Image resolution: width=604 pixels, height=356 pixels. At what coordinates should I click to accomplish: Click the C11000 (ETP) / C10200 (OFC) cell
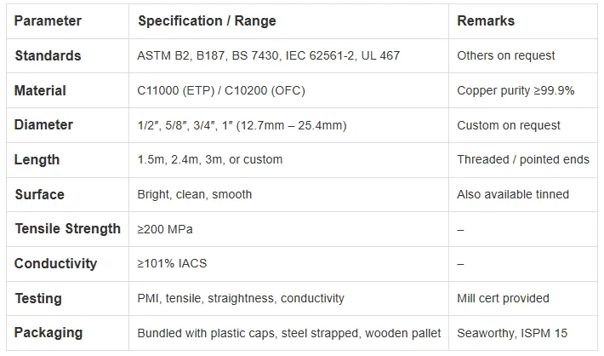coord(221,90)
